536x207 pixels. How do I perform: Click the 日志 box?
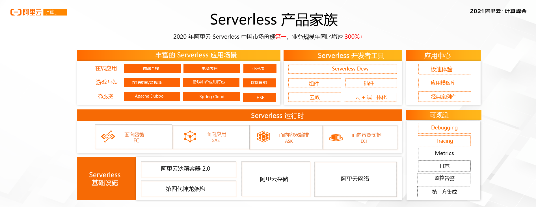click(x=444, y=166)
